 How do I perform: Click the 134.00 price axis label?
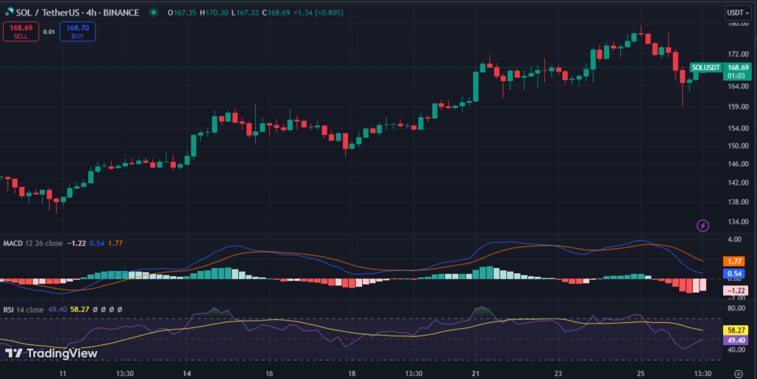[x=739, y=222]
